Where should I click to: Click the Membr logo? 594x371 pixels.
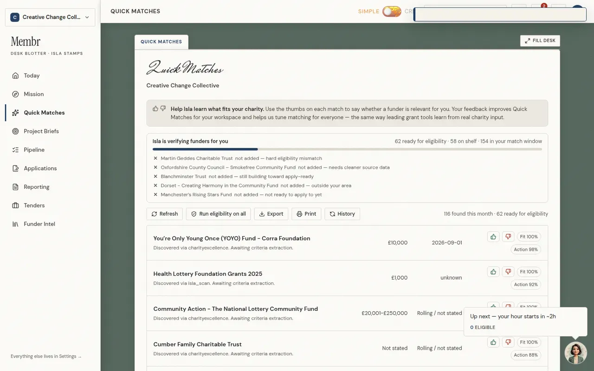click(x=26, y=42)
